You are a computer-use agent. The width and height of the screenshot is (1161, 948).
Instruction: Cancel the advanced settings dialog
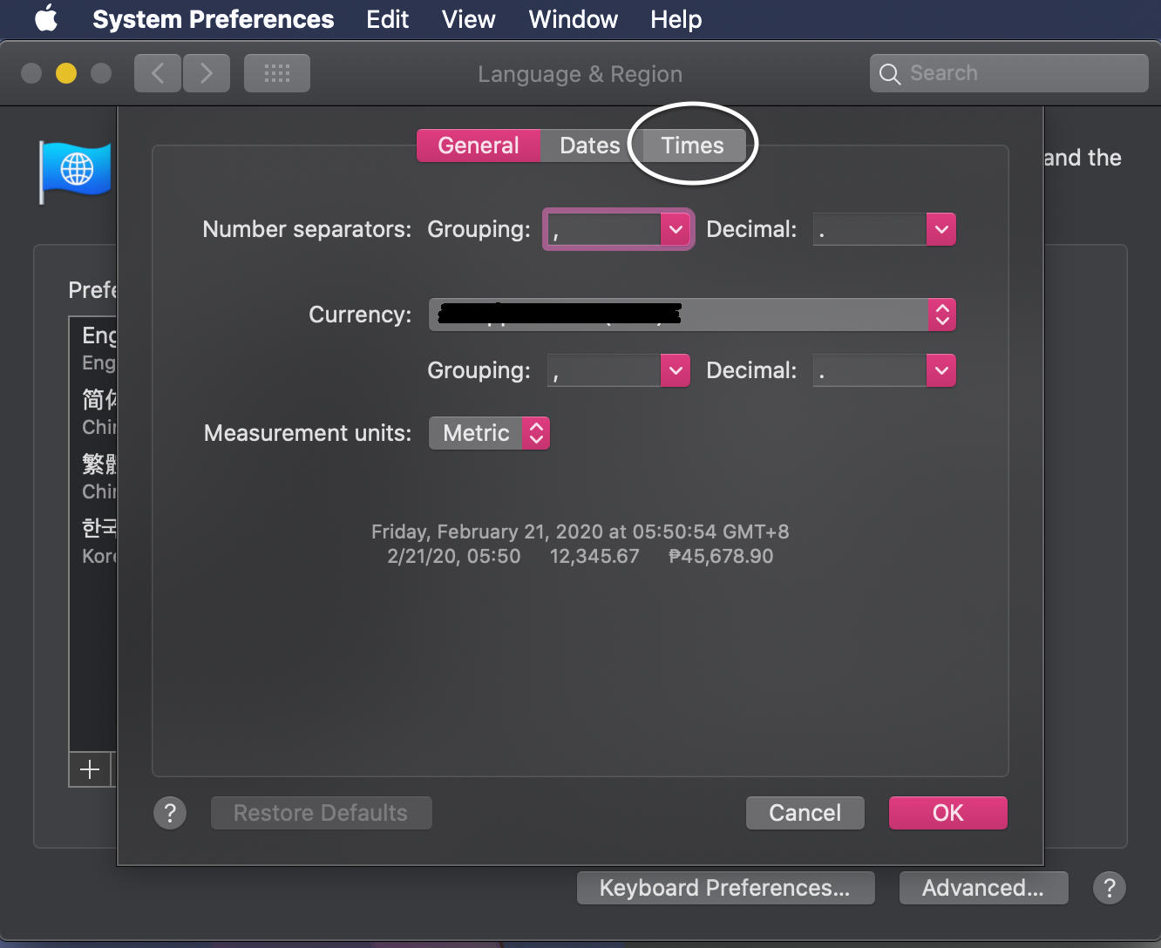805,813
